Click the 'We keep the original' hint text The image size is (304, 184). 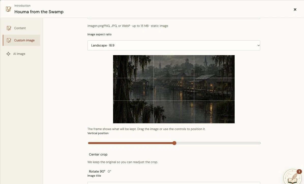(x=123, y=162)
